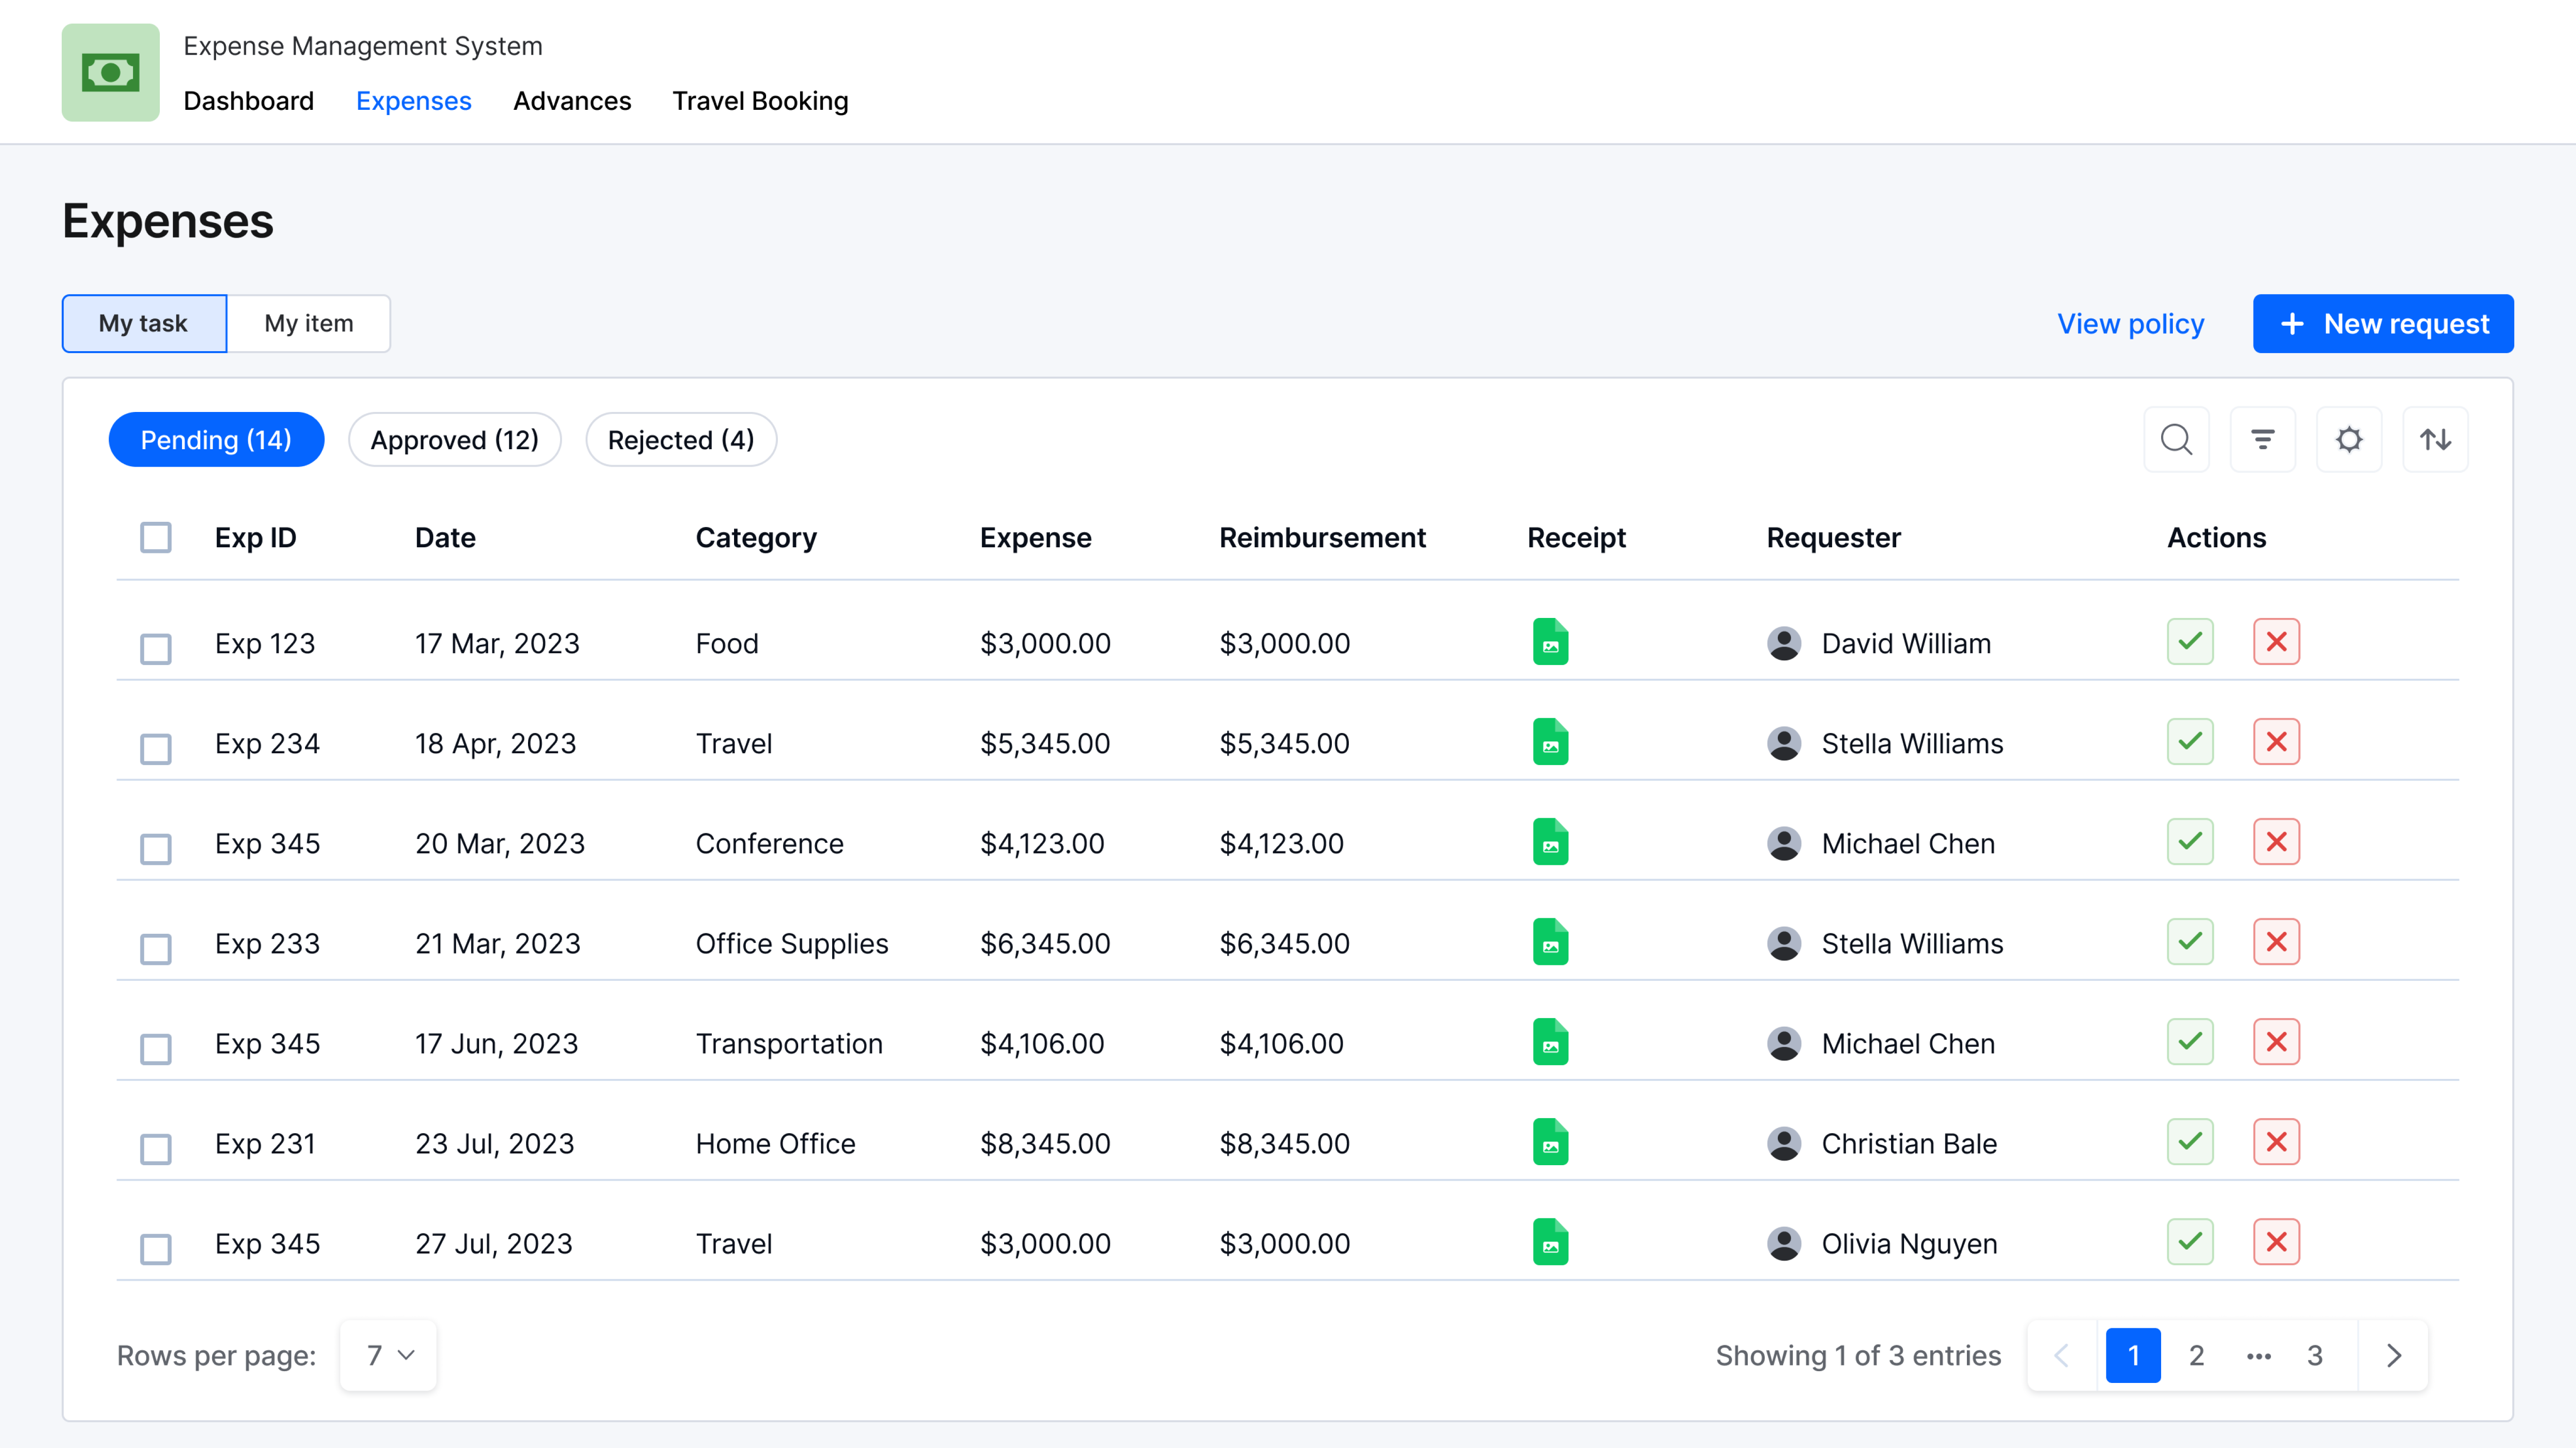This screenshot has width=2576, height=1448.
Task: View receipt for Office Supplies expense
Action: pyautogui.click(x=1550, y=942)
